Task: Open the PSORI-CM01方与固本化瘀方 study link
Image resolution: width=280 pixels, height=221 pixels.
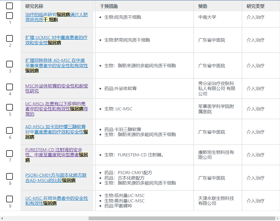Action: click(56, 175)
